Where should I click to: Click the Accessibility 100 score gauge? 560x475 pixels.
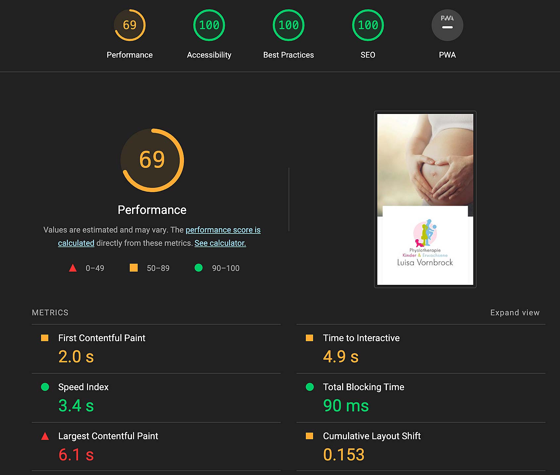coord(209,25)
